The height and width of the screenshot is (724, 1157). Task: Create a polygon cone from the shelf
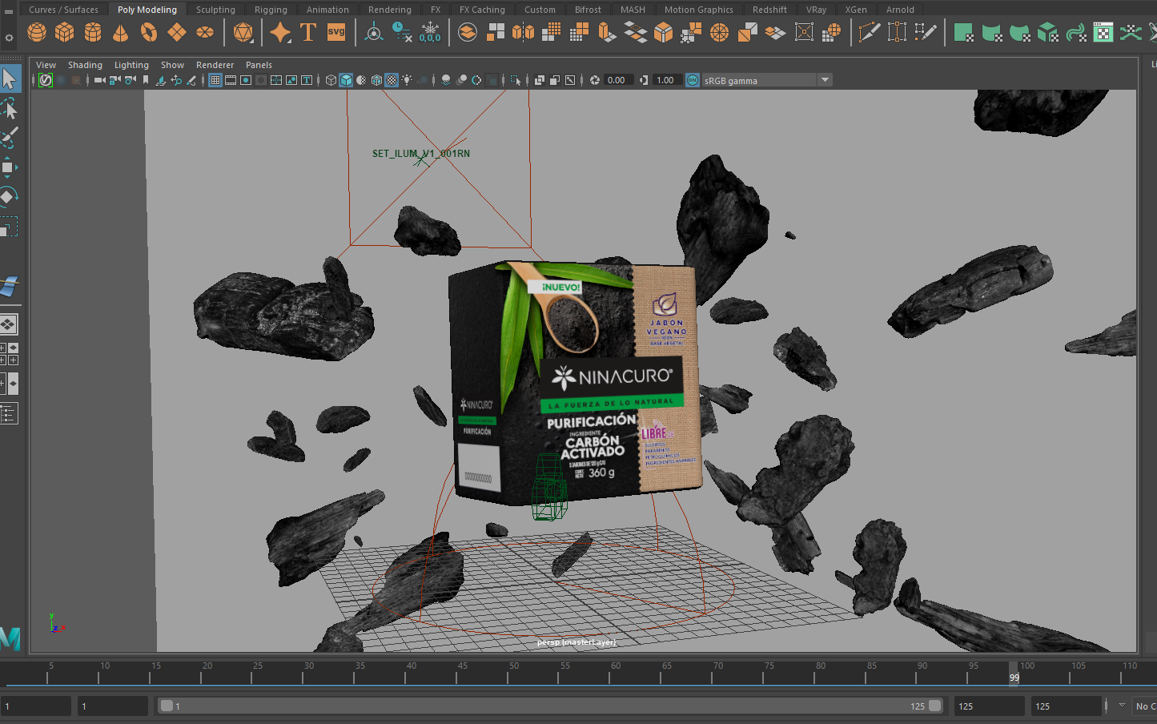pyautogui.click(x=120, y=32)
